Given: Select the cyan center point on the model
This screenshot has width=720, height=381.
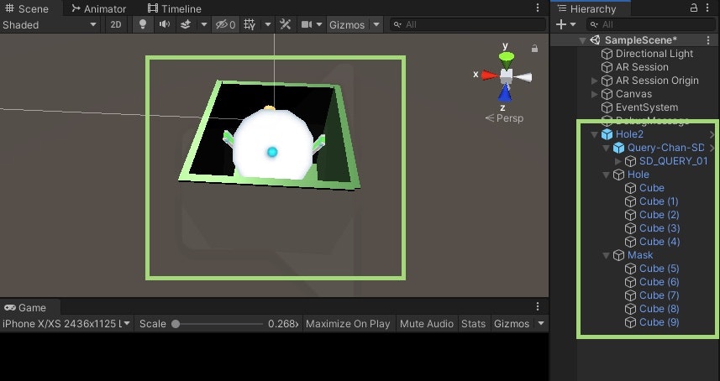Looking at the screenshot, I should [272, 152].
